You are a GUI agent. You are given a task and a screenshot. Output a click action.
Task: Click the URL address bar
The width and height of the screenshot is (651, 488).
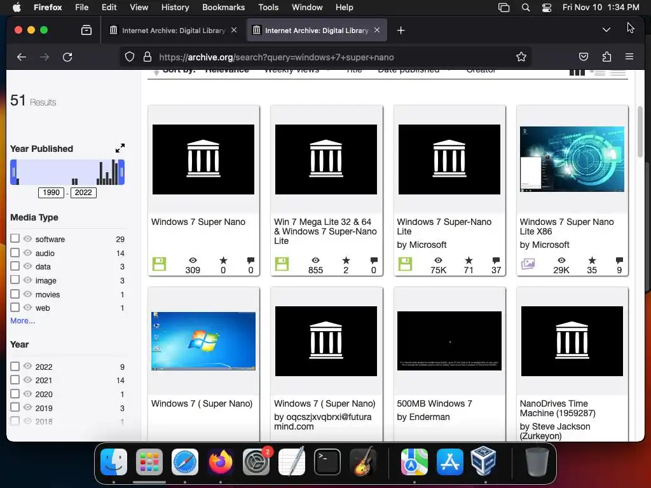coord(325,57)
